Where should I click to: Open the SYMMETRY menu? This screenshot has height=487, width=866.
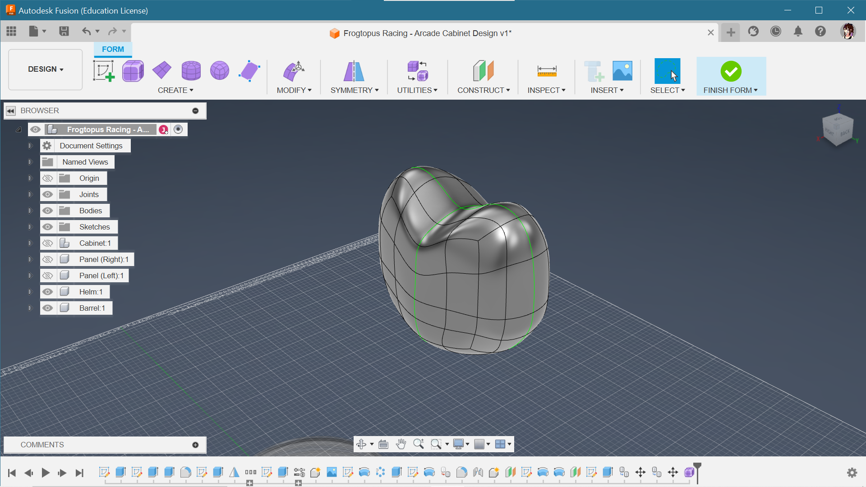click(x=355, y=90)
